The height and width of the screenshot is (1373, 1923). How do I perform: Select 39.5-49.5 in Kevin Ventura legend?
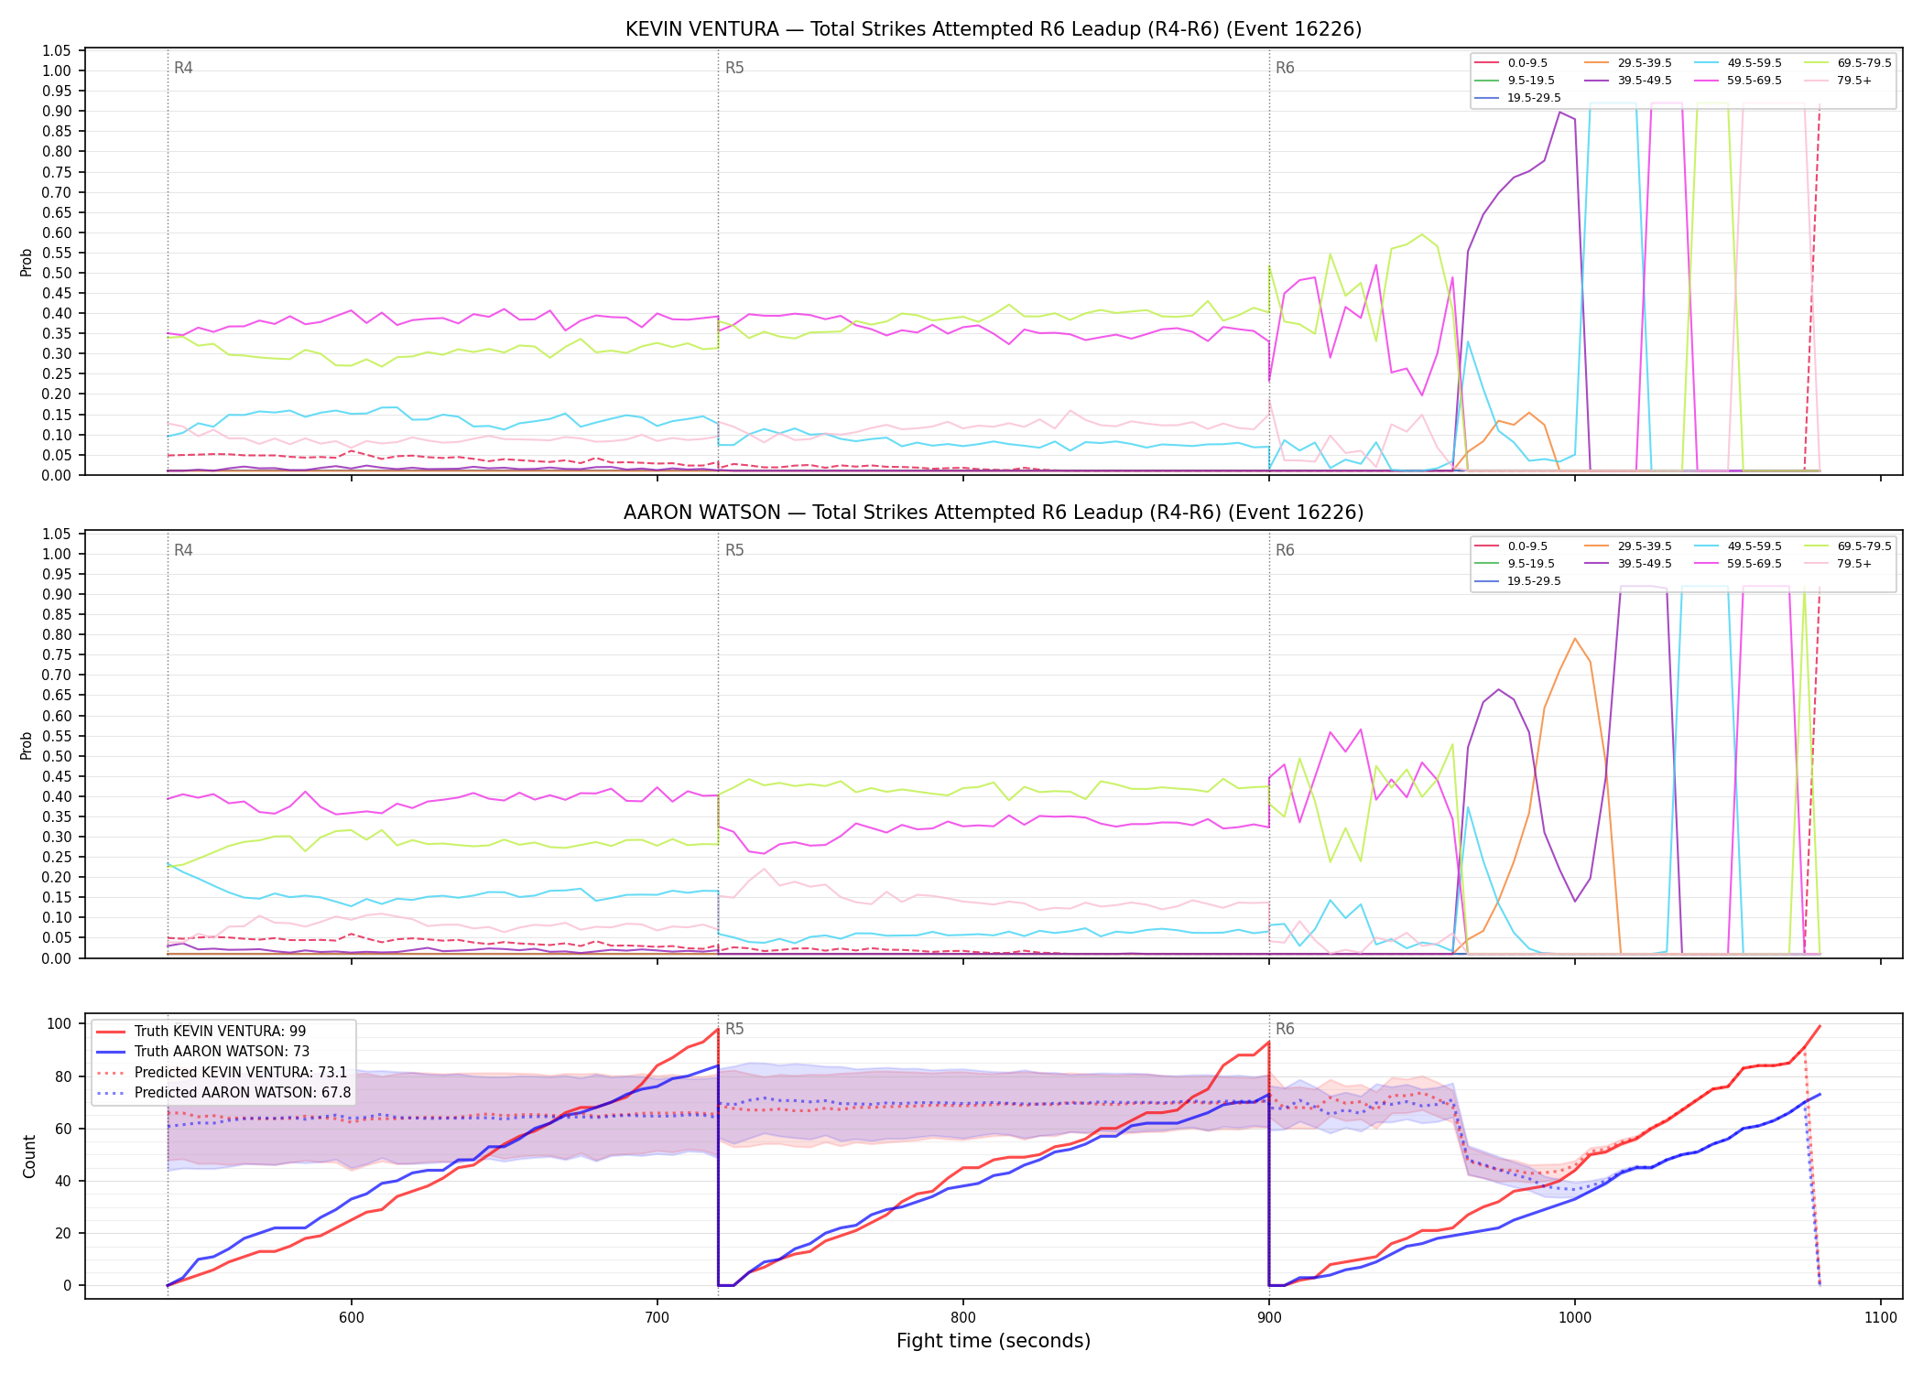pos(1628,81)
